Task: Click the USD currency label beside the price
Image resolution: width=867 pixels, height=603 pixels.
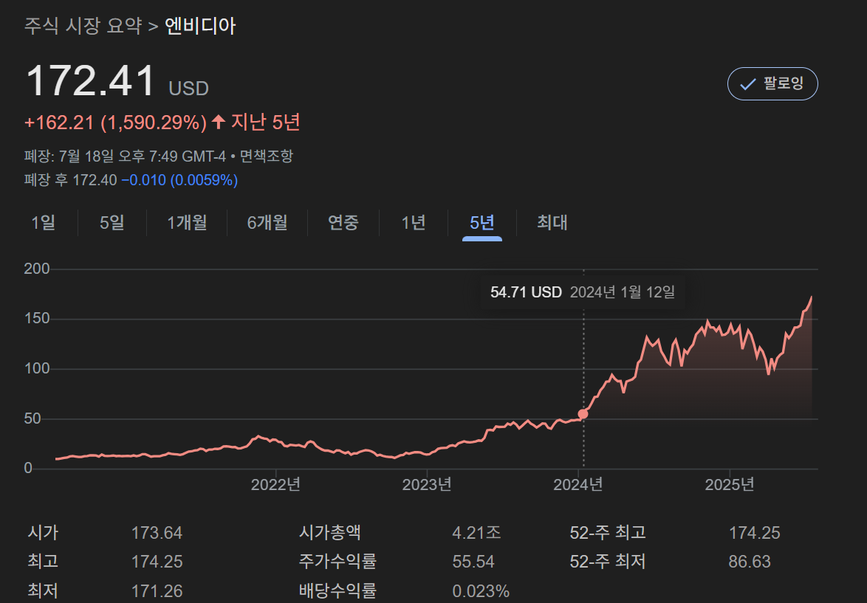Action: click(188, 89)
